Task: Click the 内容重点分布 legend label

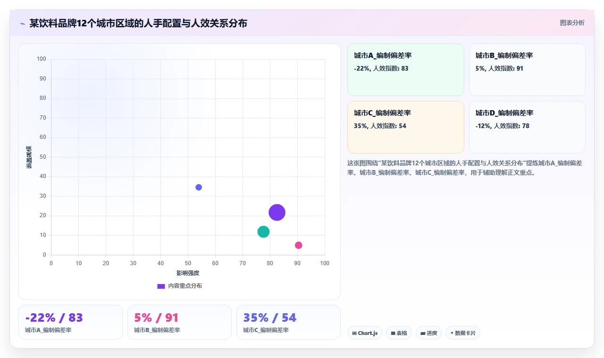Action: tap(185, 286)
